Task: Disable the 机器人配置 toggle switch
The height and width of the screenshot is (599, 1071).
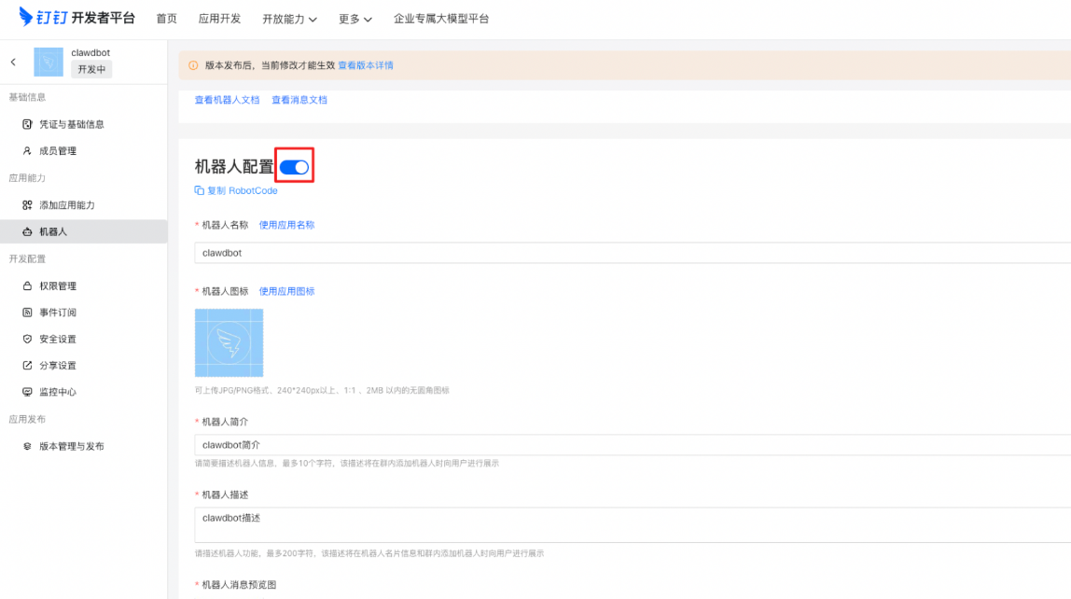Action: click(x=294, y=167)
